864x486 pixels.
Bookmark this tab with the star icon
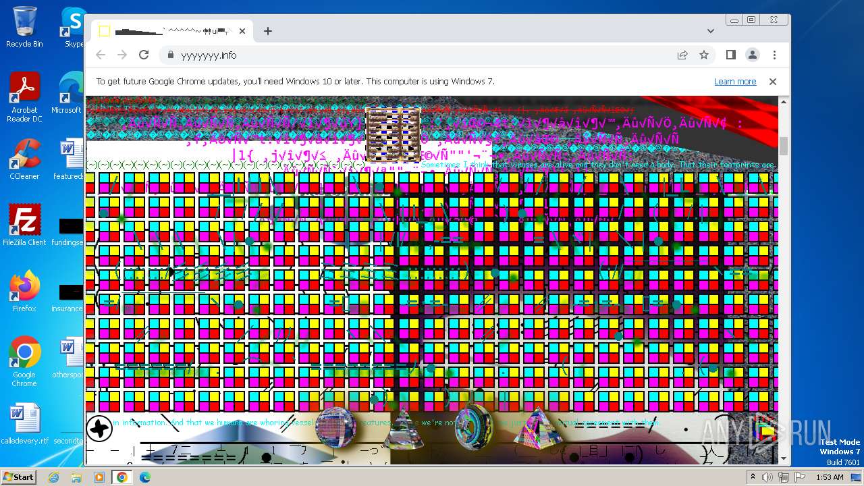coord(704,55)
